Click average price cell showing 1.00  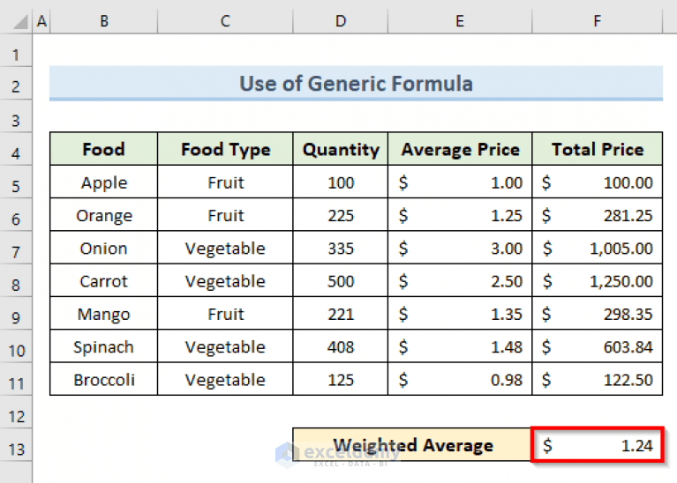(460, 182)
